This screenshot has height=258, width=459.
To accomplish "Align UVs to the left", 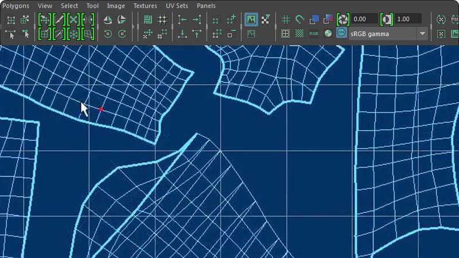I will point(182,19).
